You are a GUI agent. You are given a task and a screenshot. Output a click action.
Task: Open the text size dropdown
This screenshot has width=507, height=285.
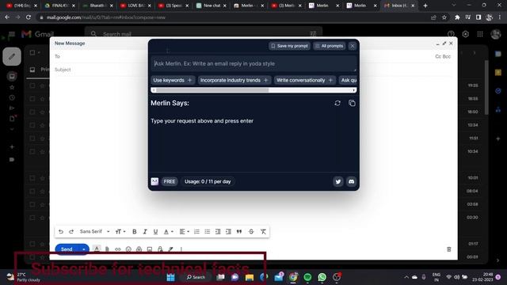(120, 232)
